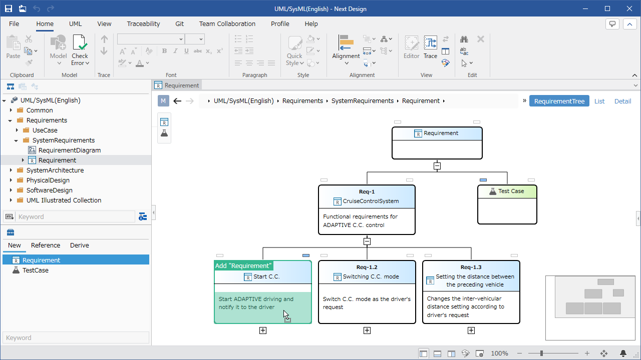Viewport: 641px width, 360px height.
Task: Collapse children under the Requirement node
Action: 437,165
